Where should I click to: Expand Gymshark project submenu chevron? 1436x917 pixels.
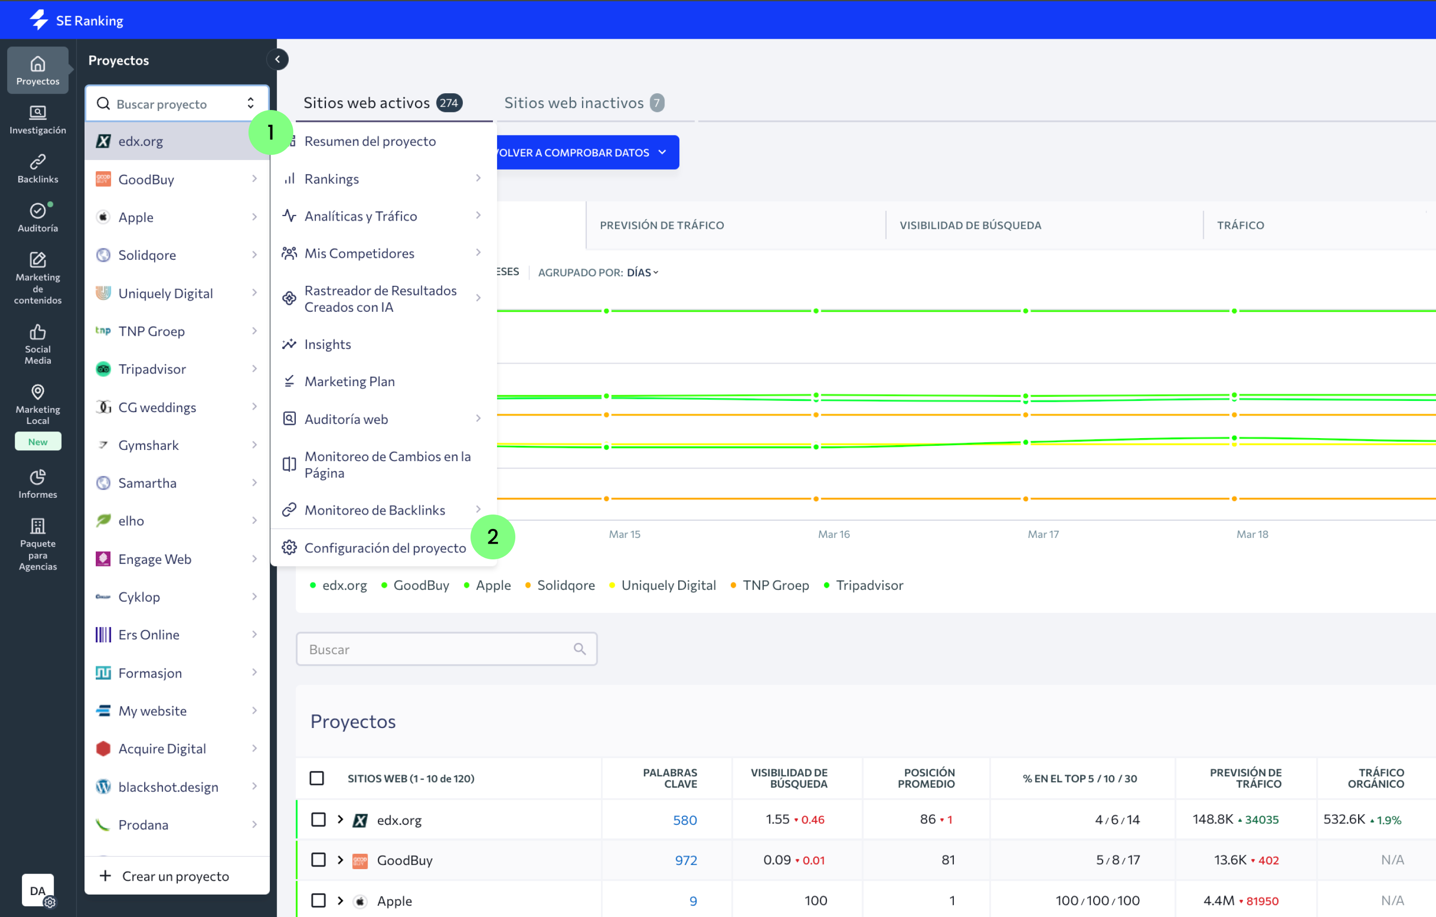[x=255, y=444]
